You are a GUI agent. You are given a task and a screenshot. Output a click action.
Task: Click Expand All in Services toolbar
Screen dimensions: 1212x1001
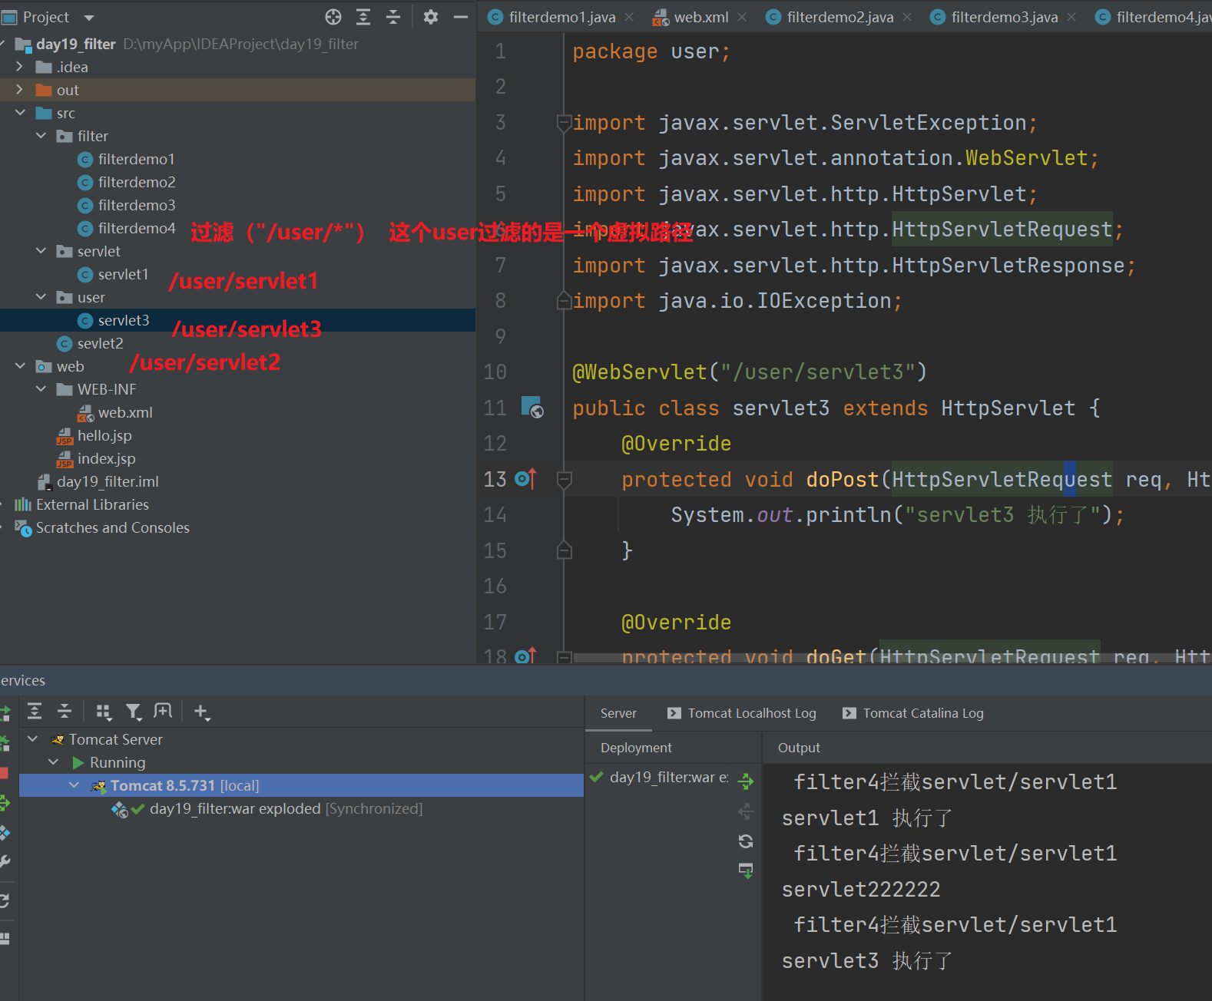(35, 711)
